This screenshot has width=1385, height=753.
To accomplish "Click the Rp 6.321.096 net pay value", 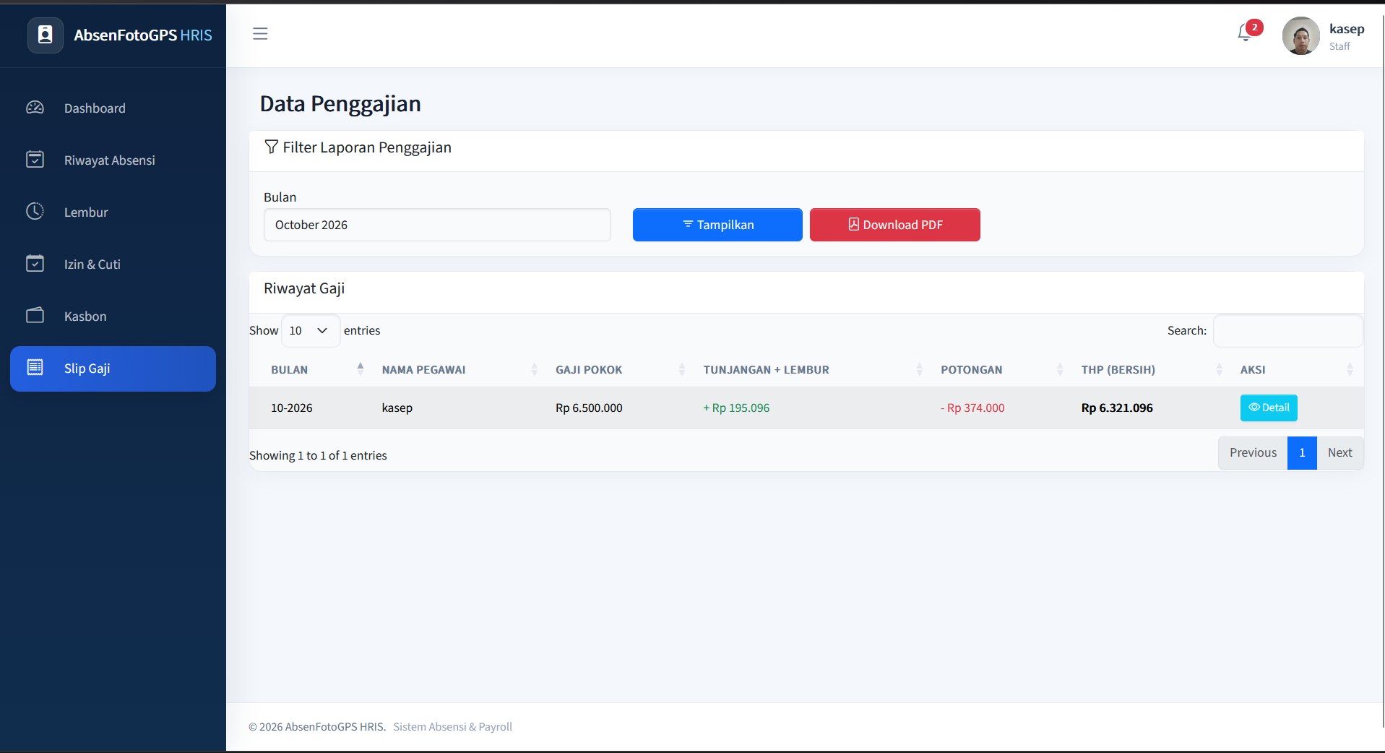I will pyautogui.click(x=1117, y=408).
